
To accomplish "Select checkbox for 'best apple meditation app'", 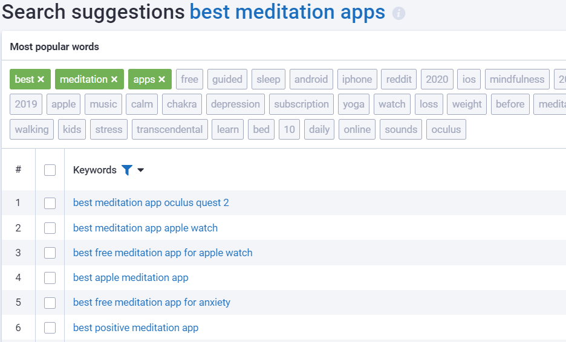I will coord(50,278).
